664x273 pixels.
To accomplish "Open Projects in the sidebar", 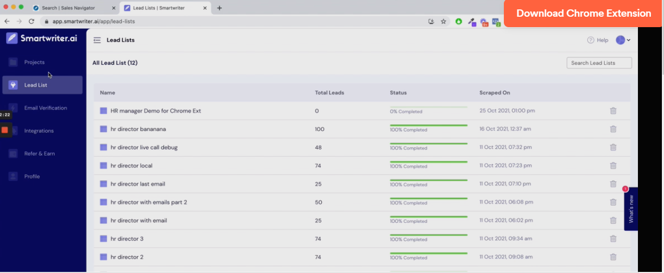I will (34, 62).
